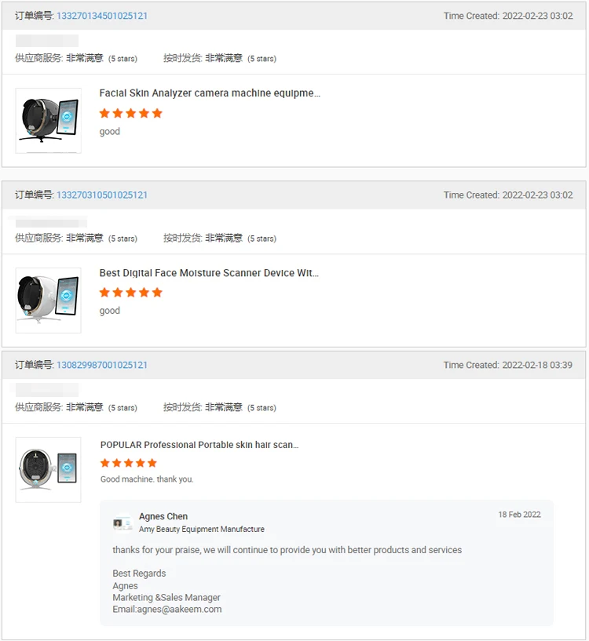The height and width of the screenshot is (641, 589).
Task: Open order number 133270134501025121 link
Action: [102, 16]
